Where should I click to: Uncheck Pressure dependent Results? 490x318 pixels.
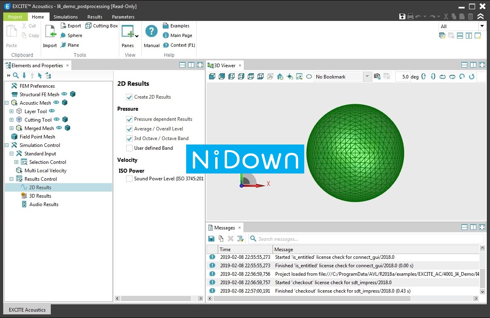(x=129, y=119)
